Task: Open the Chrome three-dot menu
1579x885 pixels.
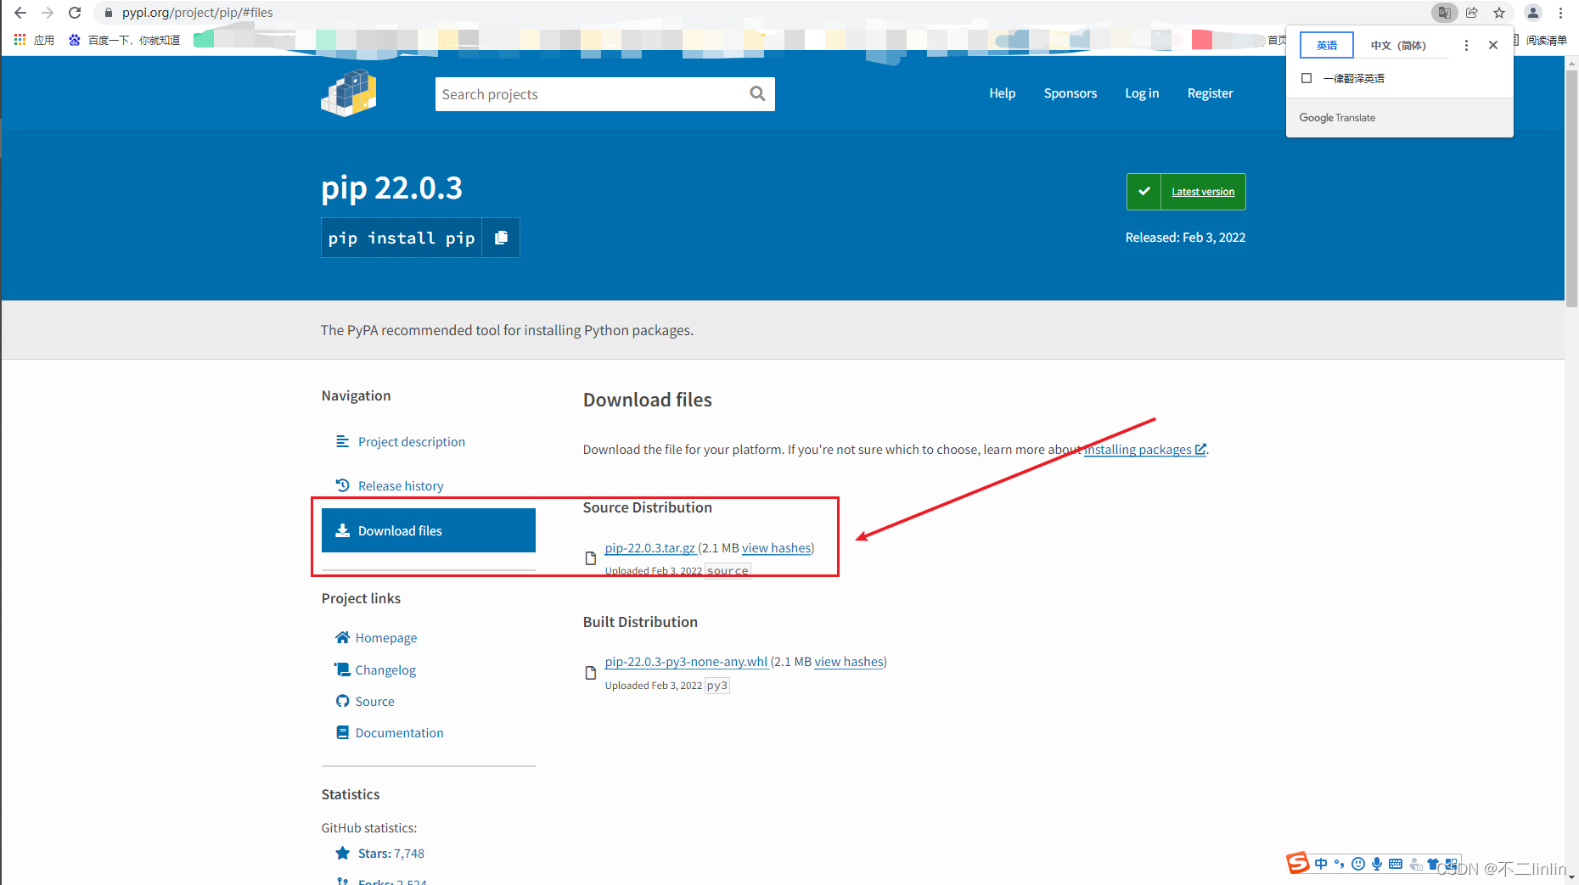Action: (x=1560, y=13)
